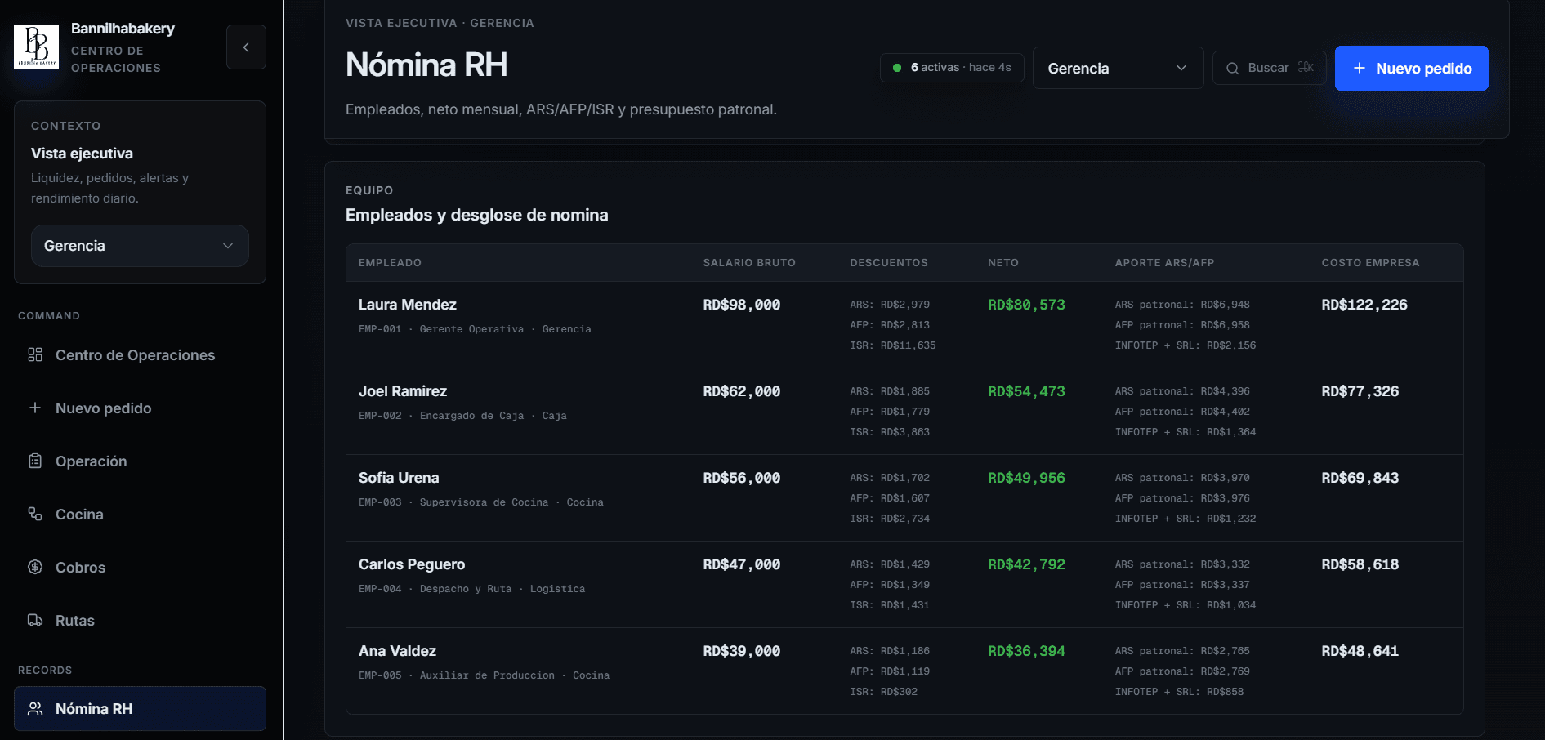
Task: Click gross salary RD$98,000
Action: (x=742, y=305)
